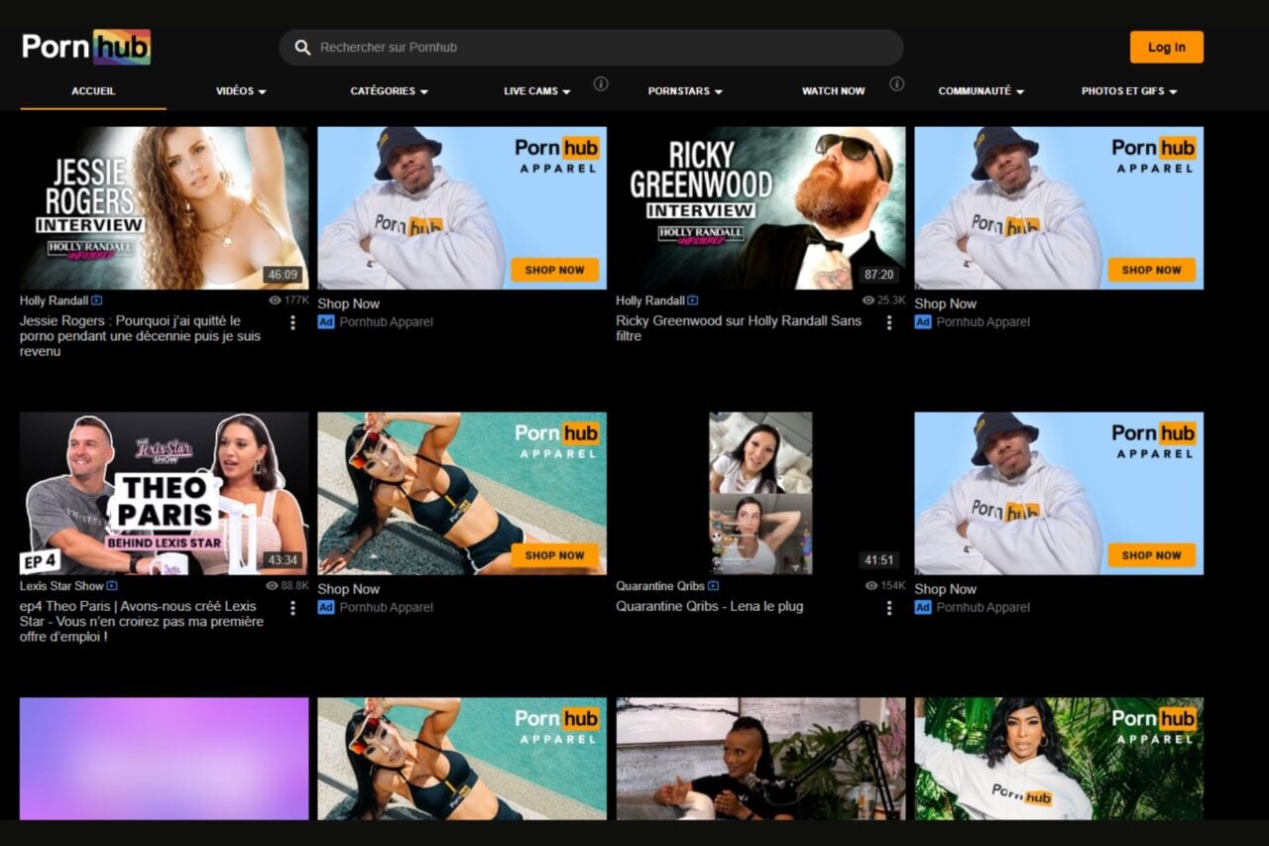This screenshot has width=1269, height=846.
Task: Click the 154K view count
Action: tap(893, 586)
